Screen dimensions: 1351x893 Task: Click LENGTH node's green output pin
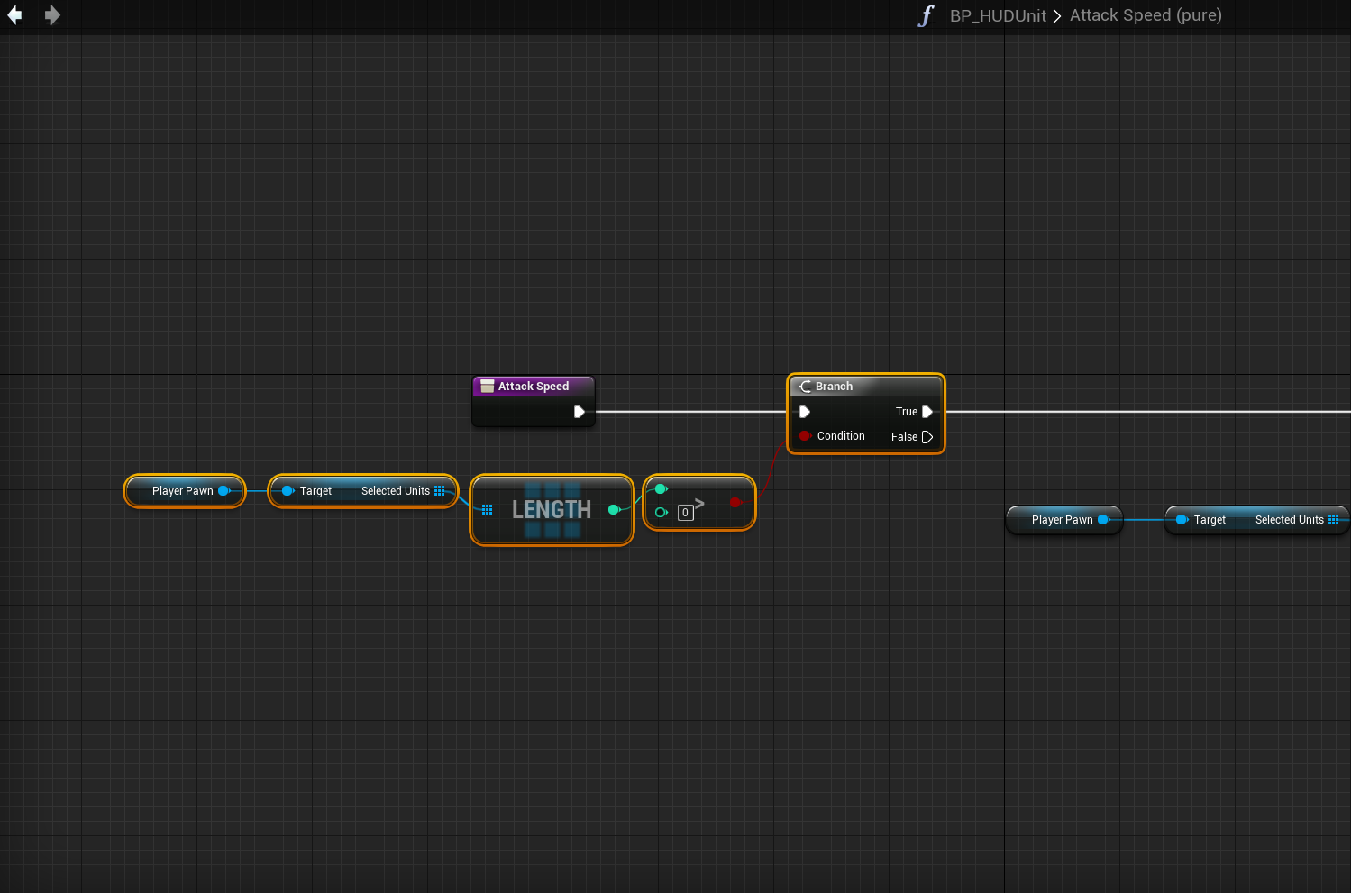click(x=614, y=510)
